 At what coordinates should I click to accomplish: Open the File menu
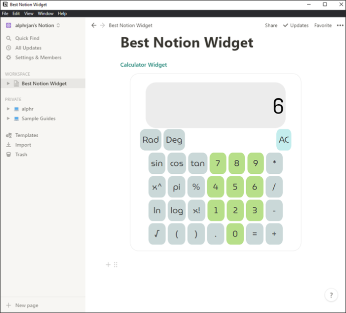[5, 14]
